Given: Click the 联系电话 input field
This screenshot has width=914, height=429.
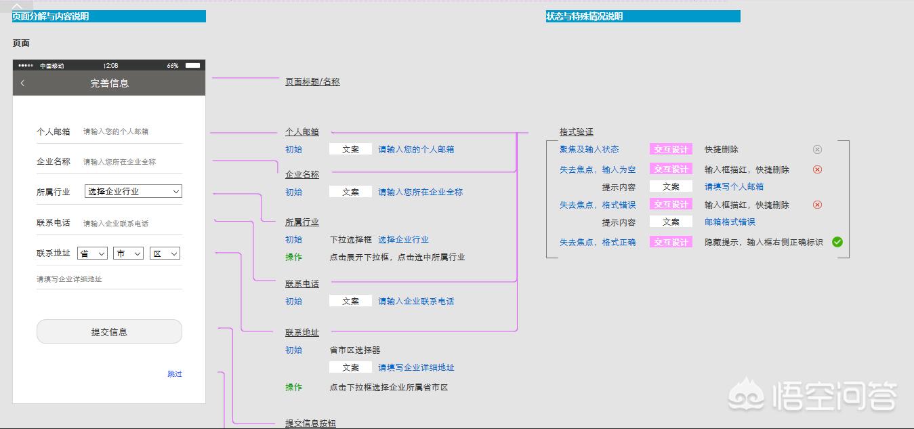Looking at the screenshot, I should [131, 224].
